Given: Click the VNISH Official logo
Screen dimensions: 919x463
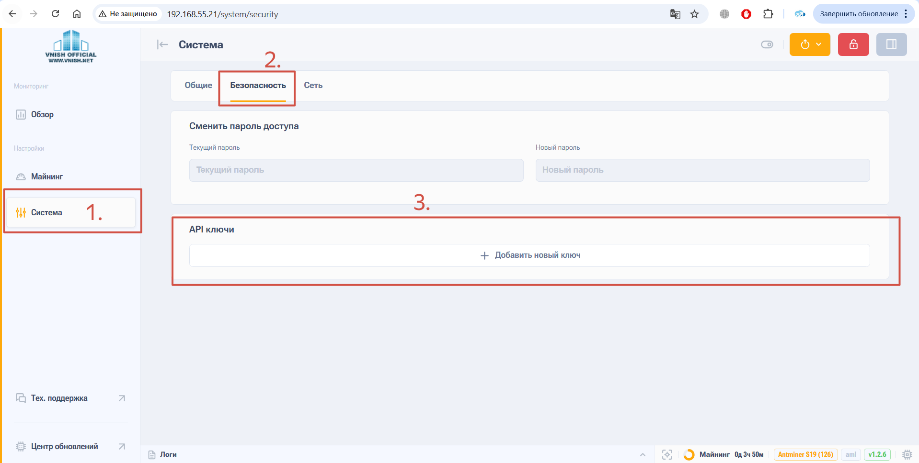Looking at the screenshot, I should (71, 46).
